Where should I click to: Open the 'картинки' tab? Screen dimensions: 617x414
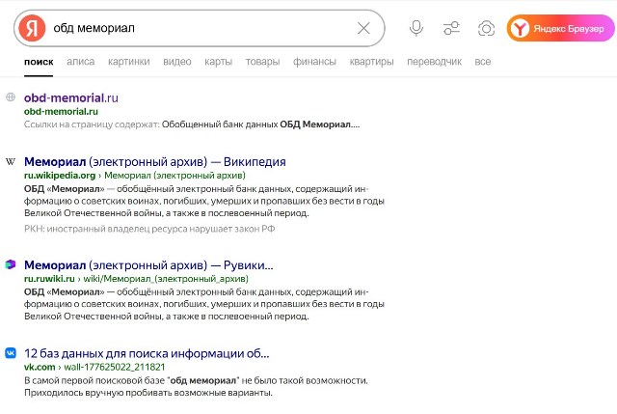coord(128,62)
